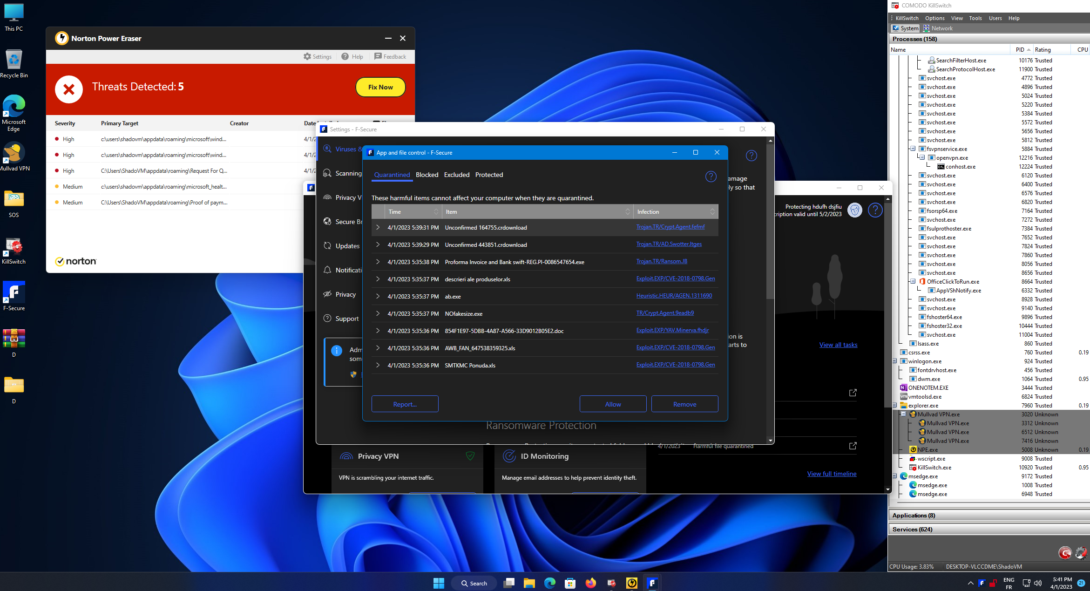Select the Network tab in KillSwitch
Image resolution: width=1090 pixels, height=591 pixels.
938,28
